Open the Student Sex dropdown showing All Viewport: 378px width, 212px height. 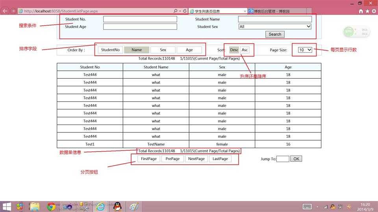[275, 26]
